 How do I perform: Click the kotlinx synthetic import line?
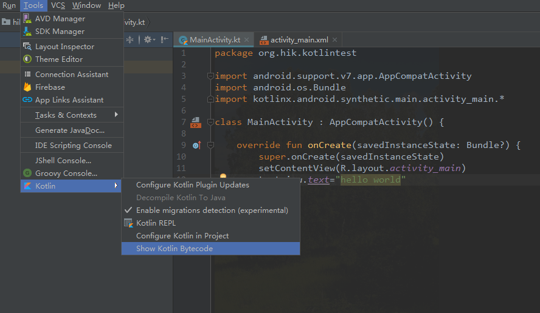point(359,99)
